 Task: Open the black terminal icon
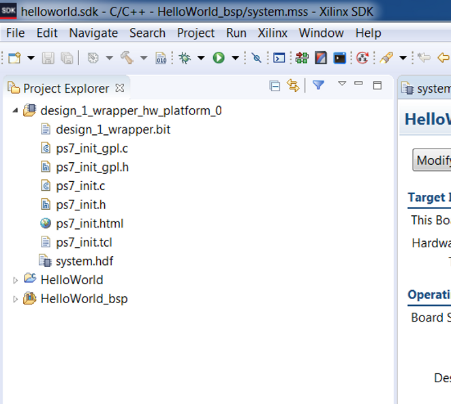340,58
